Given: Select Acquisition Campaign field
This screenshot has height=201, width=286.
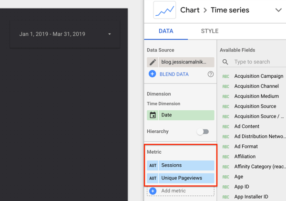Looking at the screenshot, I should point(259,76).
